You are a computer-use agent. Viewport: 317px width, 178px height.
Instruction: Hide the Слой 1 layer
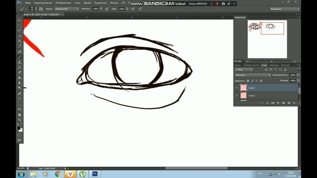pyautogui.click(x=237, y=95)
